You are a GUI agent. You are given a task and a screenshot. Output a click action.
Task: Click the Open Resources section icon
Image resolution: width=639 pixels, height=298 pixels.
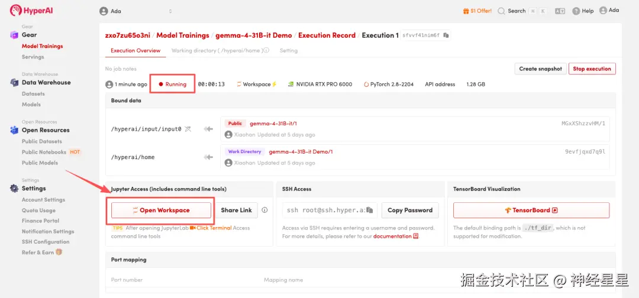click(x=14, y=130)
